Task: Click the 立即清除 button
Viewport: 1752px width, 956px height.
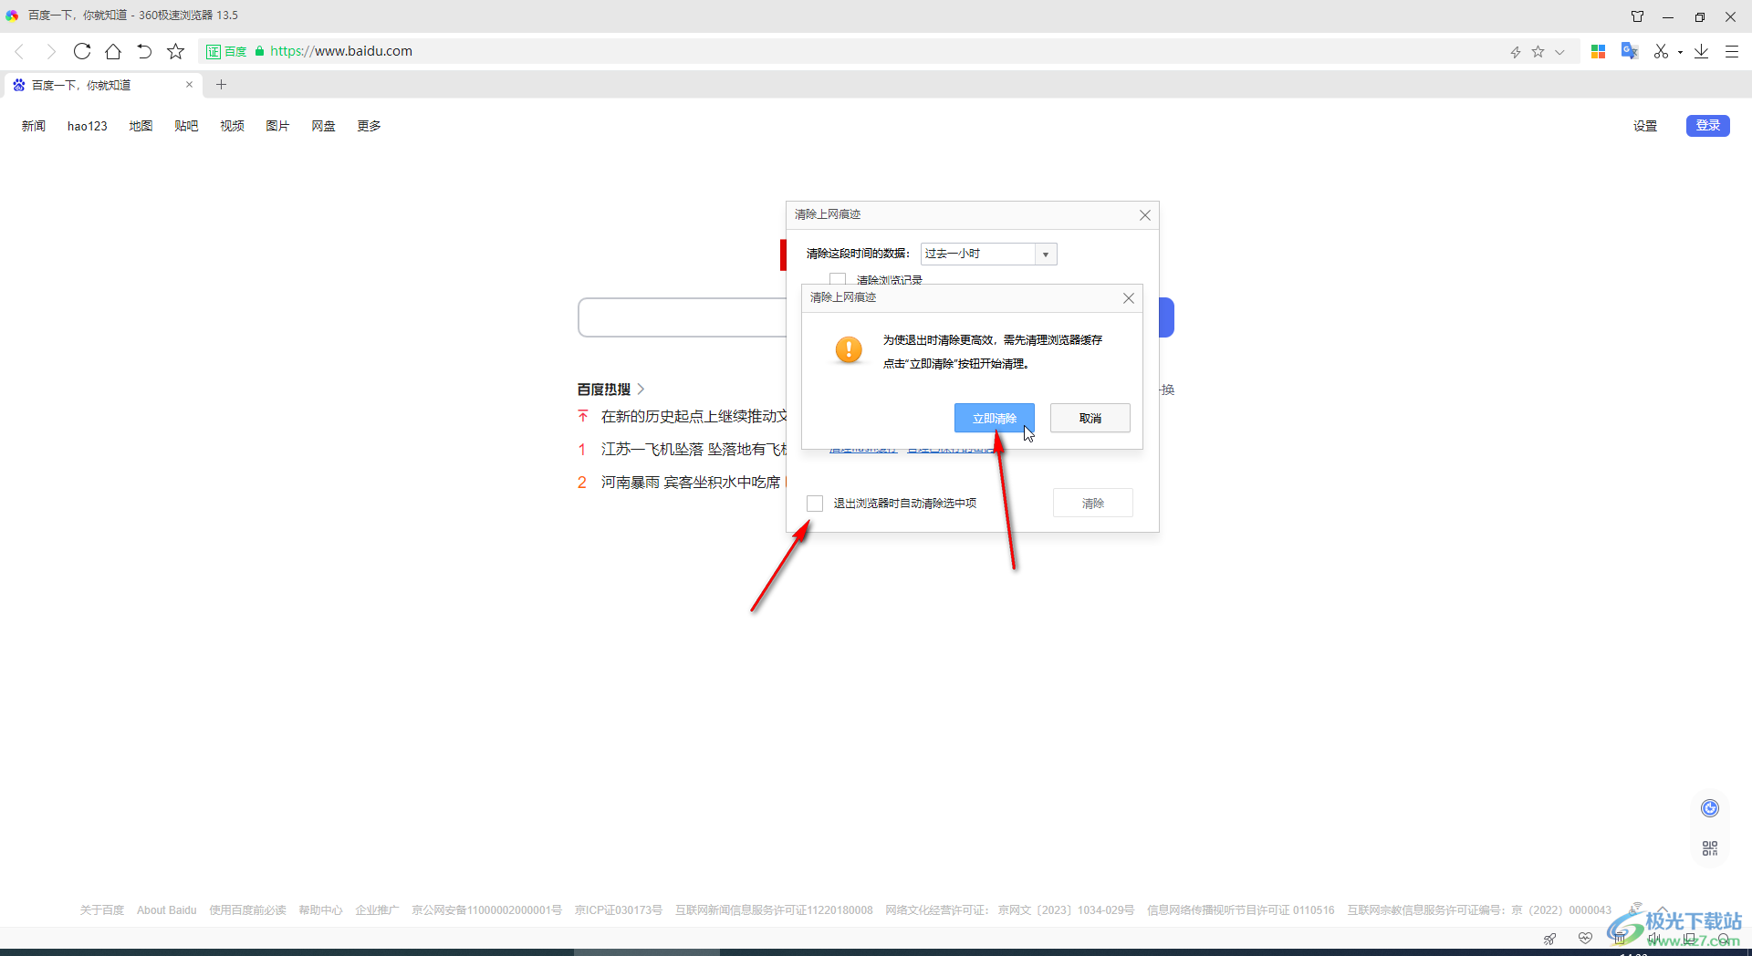Action: point(995,418)
